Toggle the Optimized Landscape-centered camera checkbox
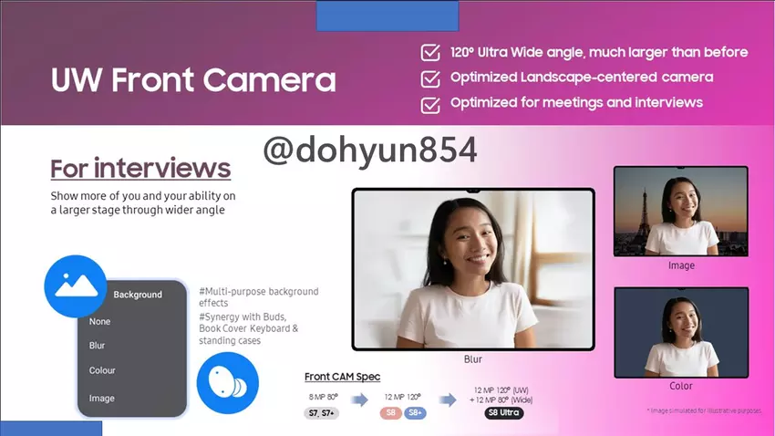The height and width of the screenshot is (436, 775). tap(430, 78)
